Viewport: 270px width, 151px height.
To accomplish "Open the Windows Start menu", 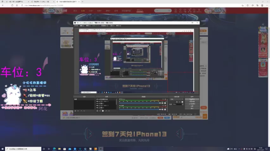I will 2,149.
